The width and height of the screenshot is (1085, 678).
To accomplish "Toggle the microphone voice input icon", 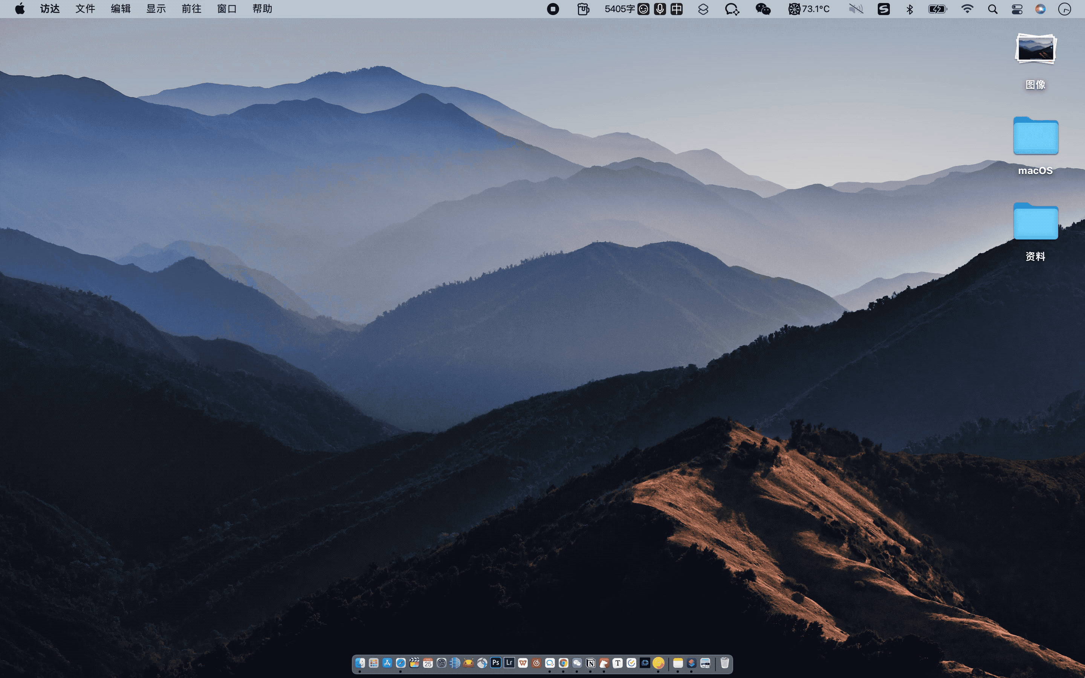I will pyautogui.click(x=660, y=9).
